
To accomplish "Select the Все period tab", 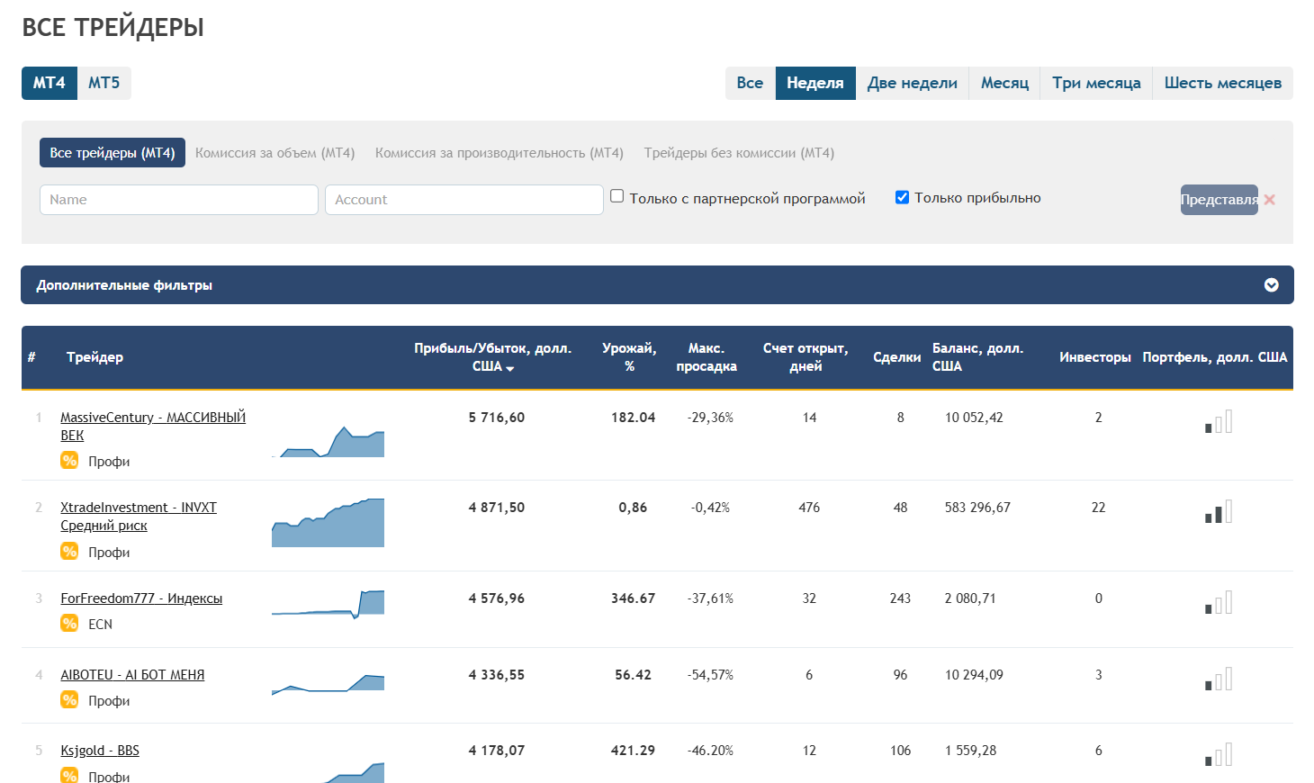I will click(x=750, y=83).
